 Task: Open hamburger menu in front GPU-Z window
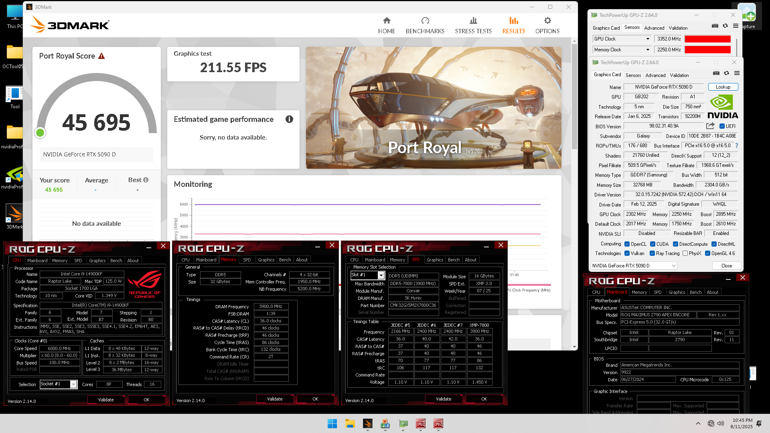point(737,73)
